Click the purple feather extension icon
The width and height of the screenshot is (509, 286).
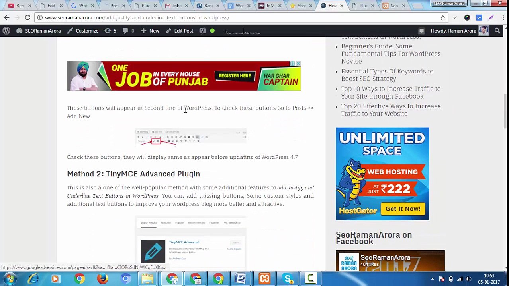point(491,17)
